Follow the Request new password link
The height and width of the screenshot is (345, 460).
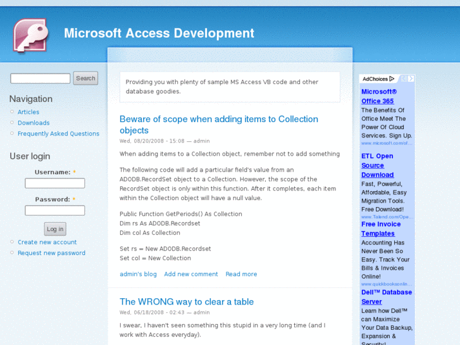pos(52,253)
